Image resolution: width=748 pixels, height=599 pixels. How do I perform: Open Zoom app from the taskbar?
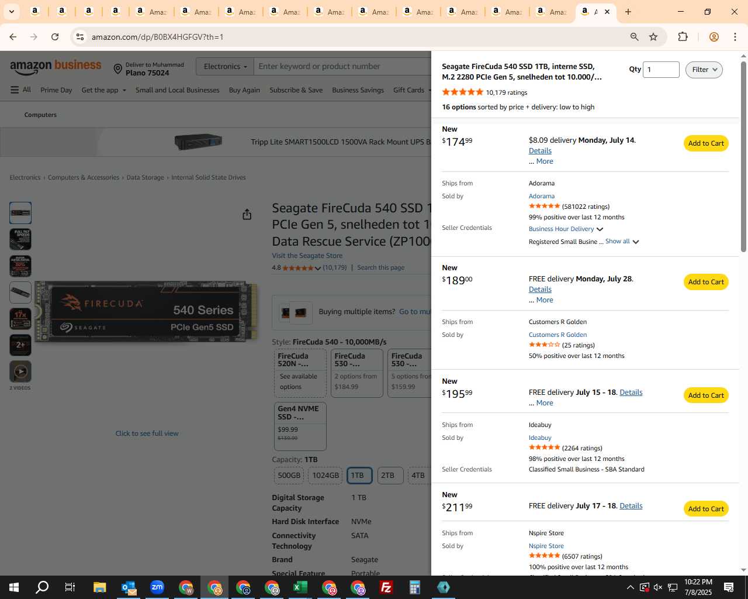(x=157, y=587)
